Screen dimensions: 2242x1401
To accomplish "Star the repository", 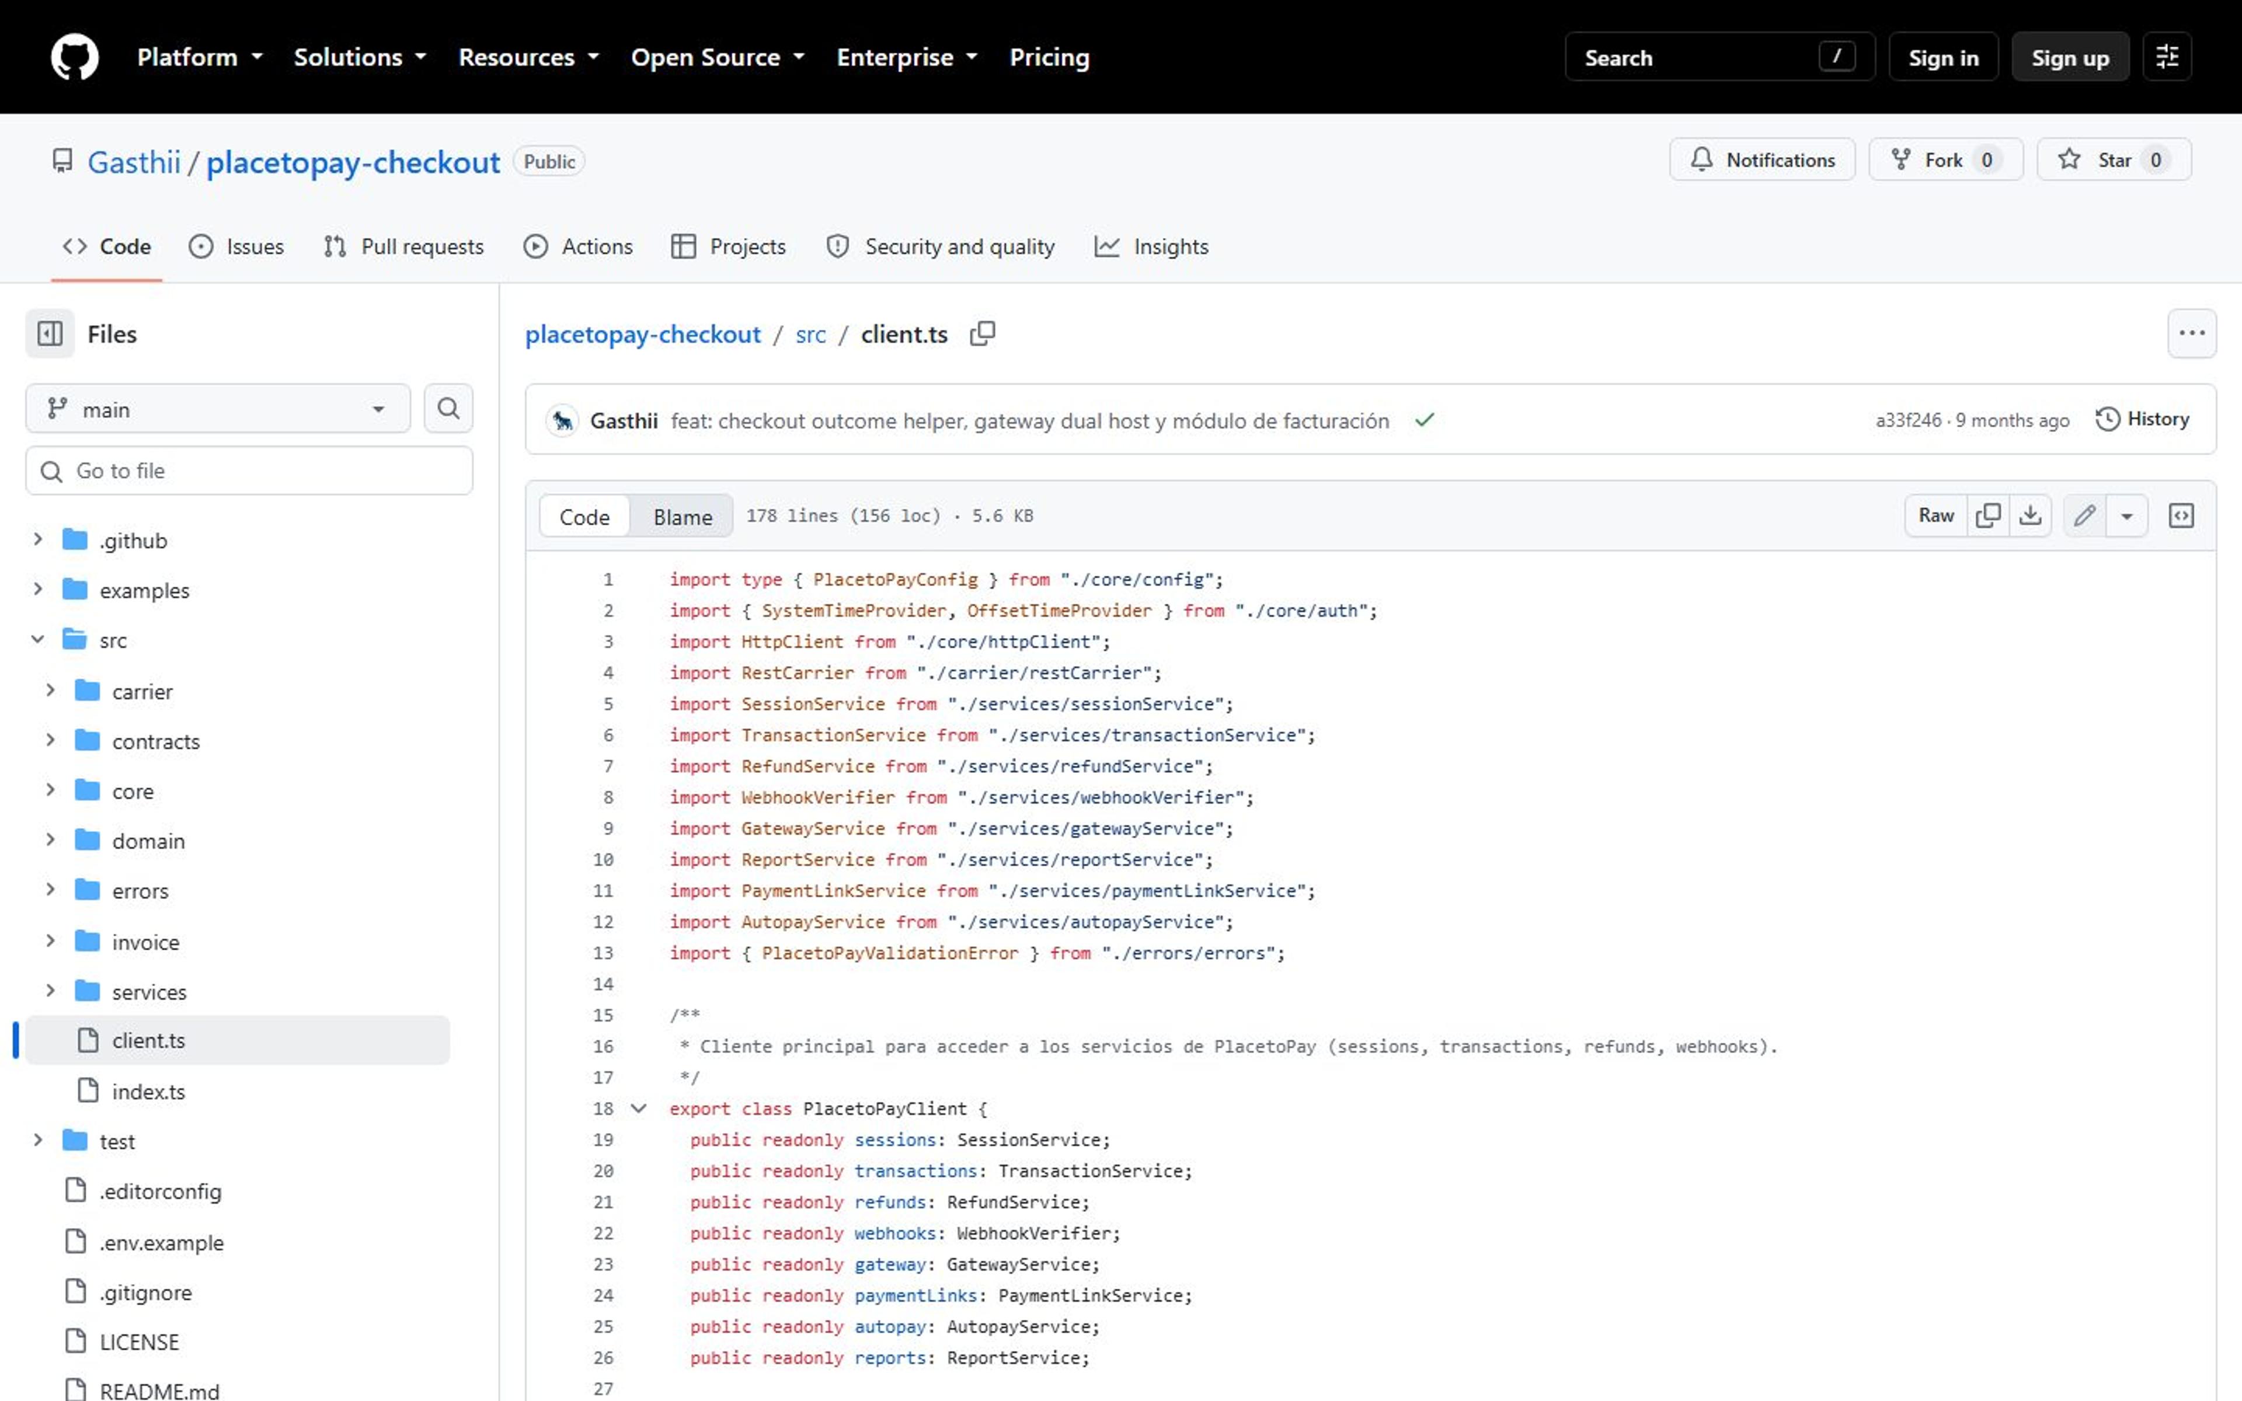I will tap(2114, 159).
